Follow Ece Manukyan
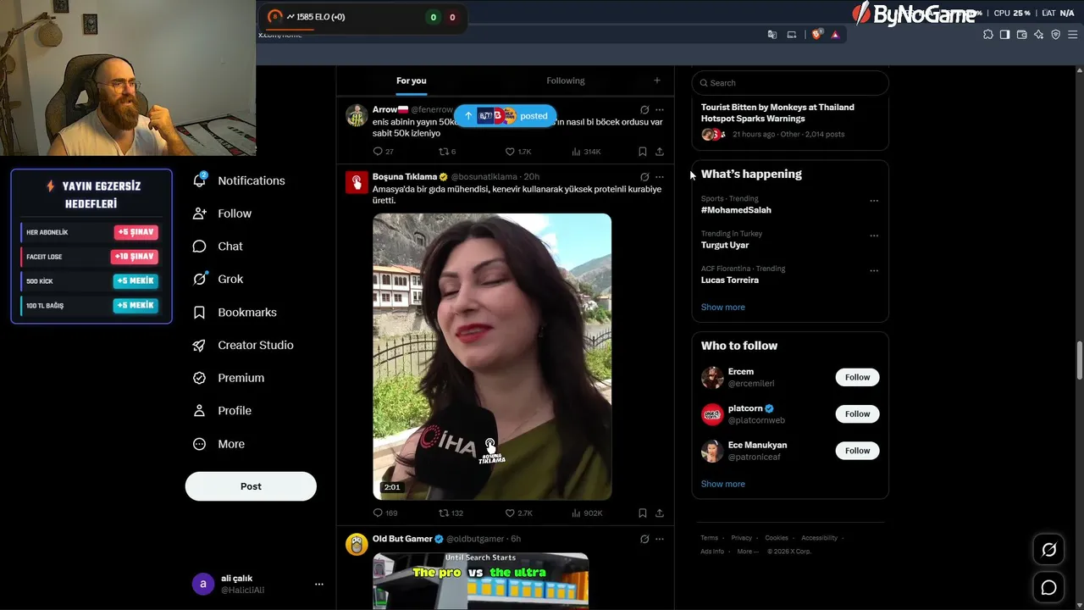The image size is (1084, 610). (857, 451)
